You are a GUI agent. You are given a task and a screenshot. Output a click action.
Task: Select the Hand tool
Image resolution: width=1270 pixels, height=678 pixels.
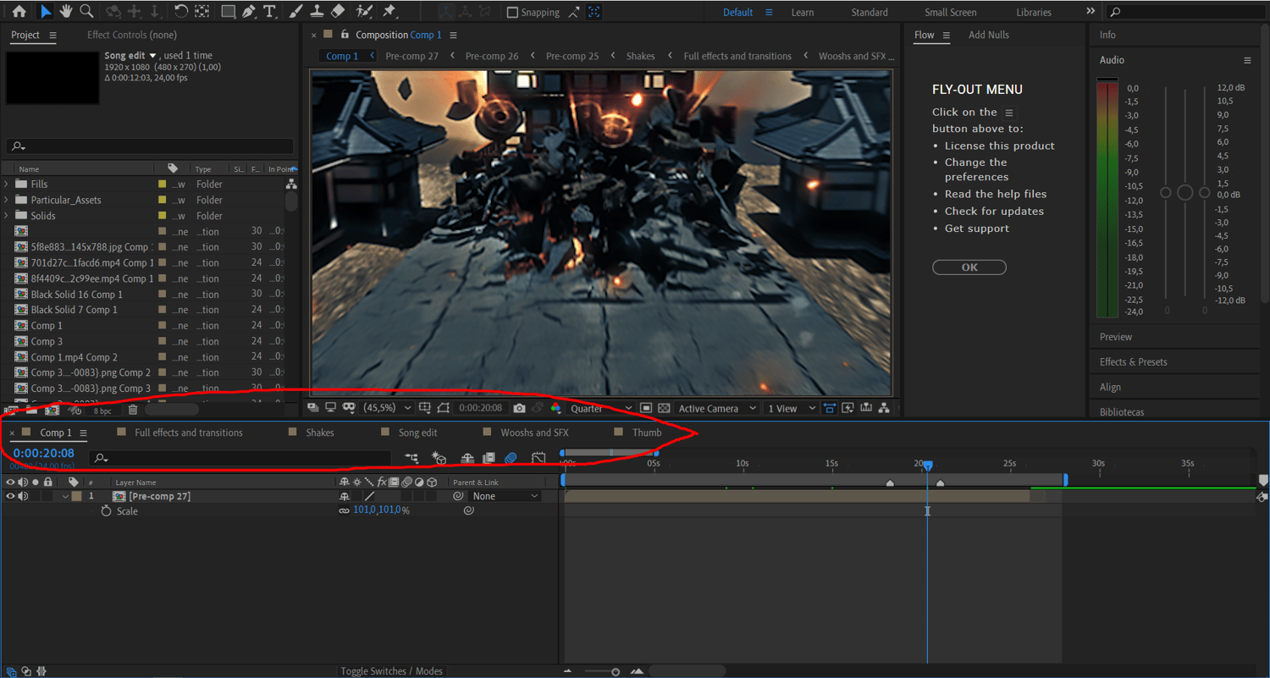coord(66,11)
